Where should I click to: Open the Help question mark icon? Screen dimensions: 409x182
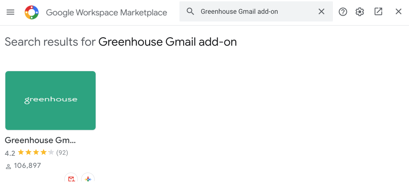(x=343, y=12)
